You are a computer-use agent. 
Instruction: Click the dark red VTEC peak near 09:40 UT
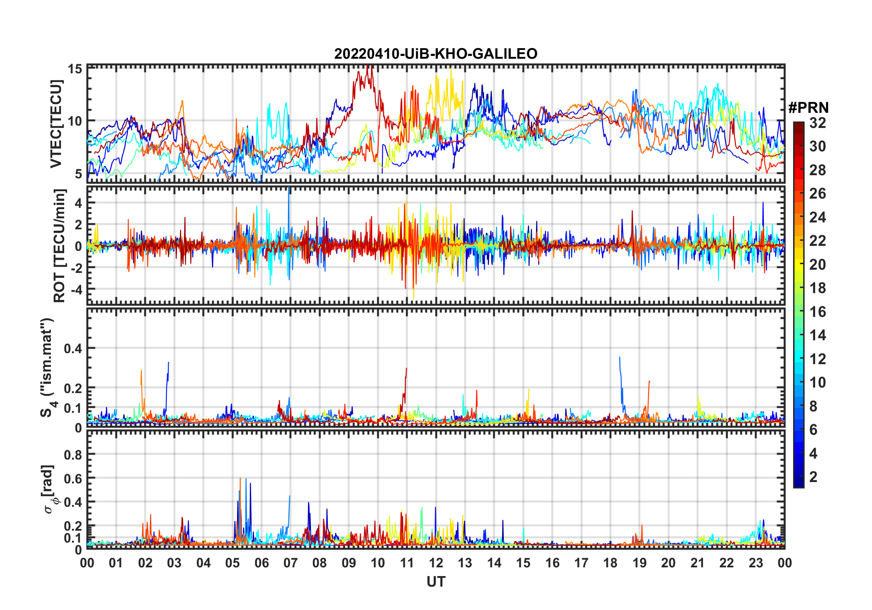[368, 73]
